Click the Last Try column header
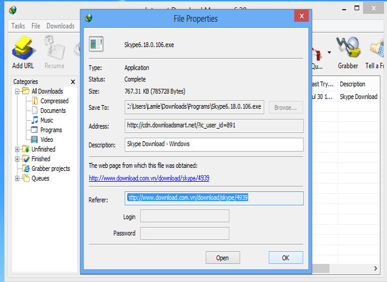Image resolution: width=387 pixels, height=282 pixels. 324,84
